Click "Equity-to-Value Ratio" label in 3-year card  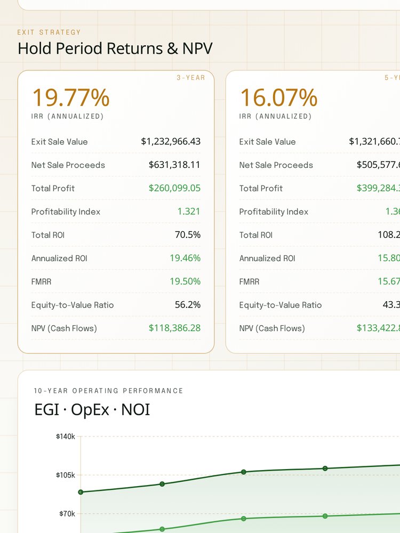point(73,305)
